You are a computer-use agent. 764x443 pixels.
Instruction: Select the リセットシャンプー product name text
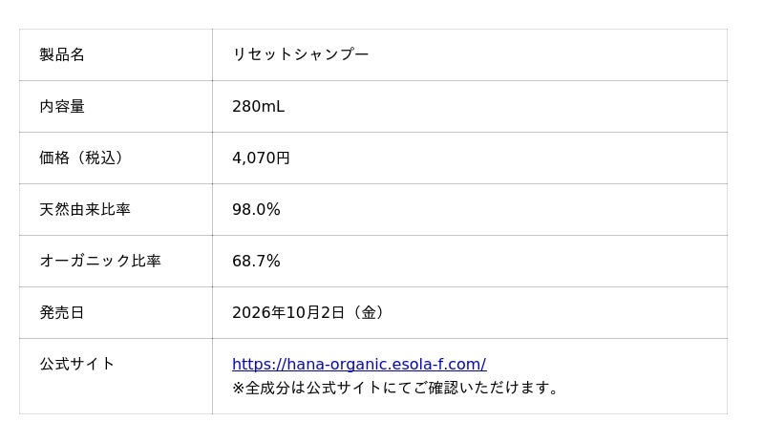click(300, 54)
